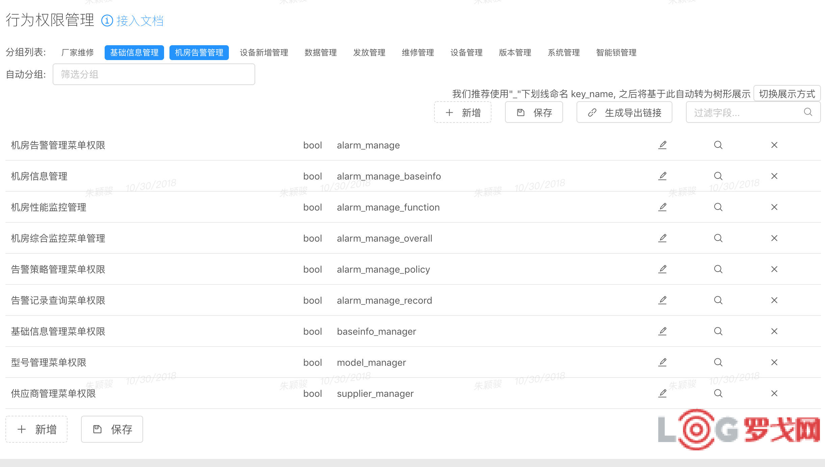Viewport: 825px width, 467px height.
Task: Select the 系统管理 tab item
Action: (x=565, y=52)
